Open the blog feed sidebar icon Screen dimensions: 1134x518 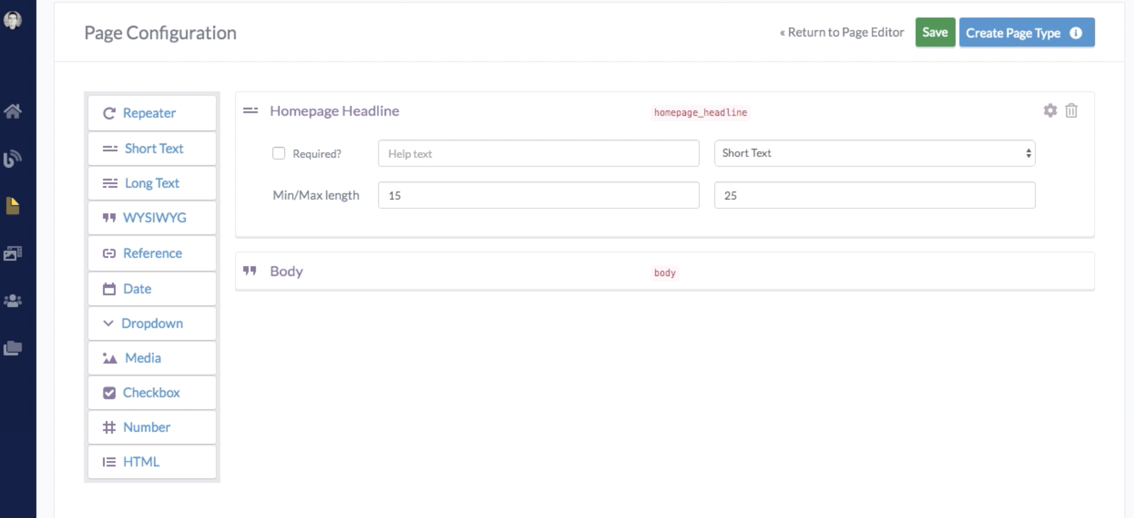pos(12,158)
